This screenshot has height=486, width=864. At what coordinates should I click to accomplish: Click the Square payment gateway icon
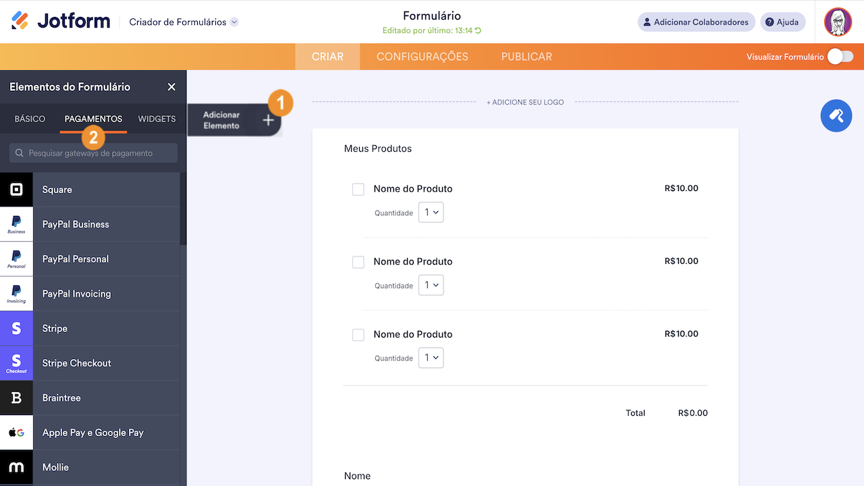pyautogui.click(x=16, y=190)
